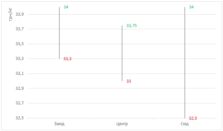Click the Захід category label
The width and height of the screenshot is (223, 131).
59,124
